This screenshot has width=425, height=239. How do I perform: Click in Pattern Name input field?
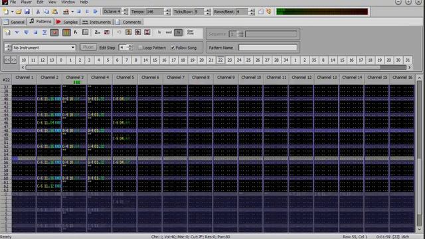click(268, 48)
